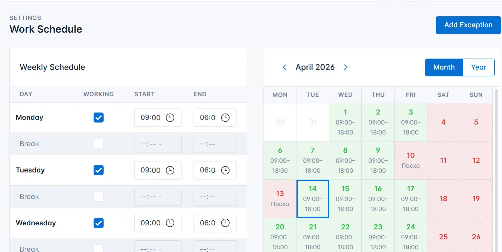Enable the break checkbox under Monday

(99, 144)
